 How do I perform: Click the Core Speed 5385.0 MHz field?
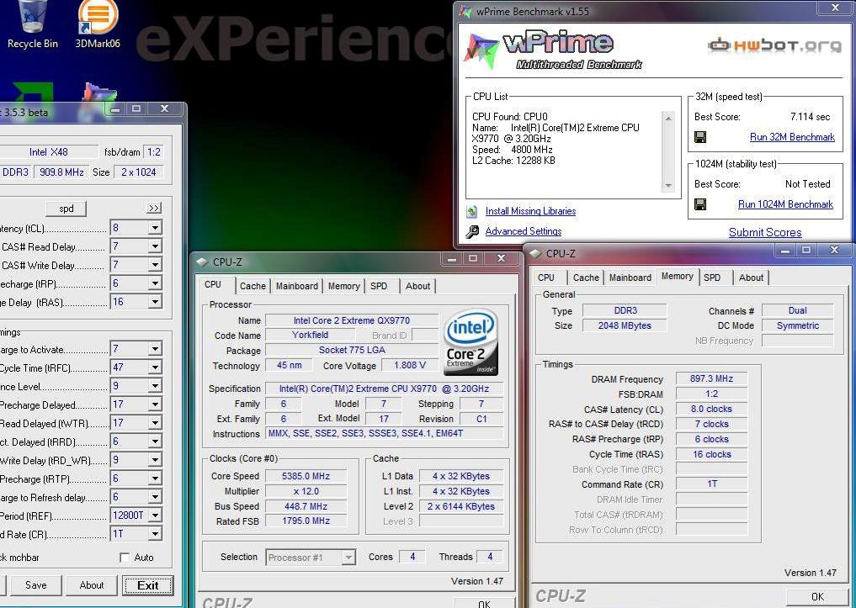306,476
